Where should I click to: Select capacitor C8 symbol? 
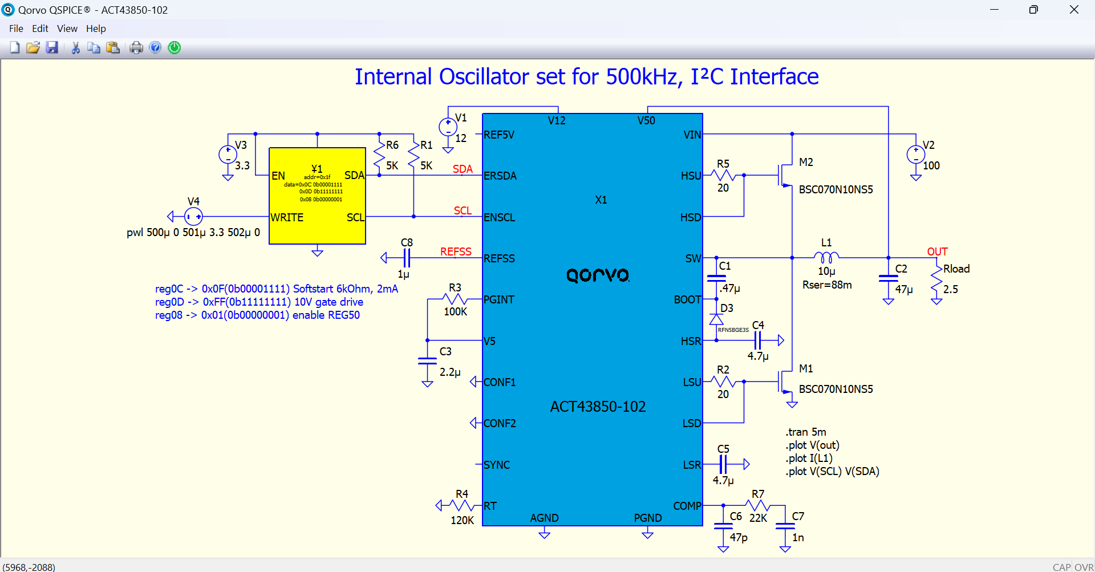click(407, 258)
